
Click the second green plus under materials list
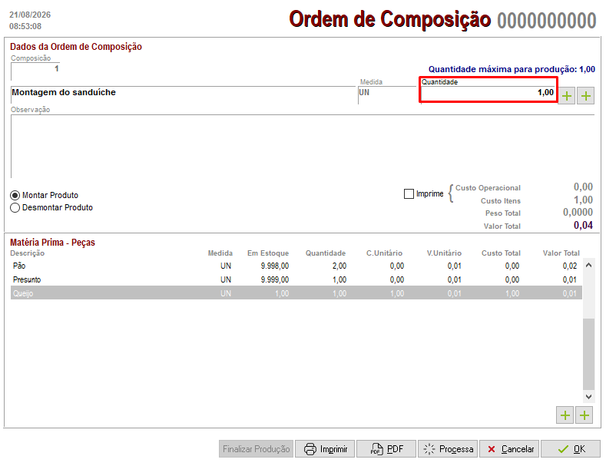[x=584, y=415]
